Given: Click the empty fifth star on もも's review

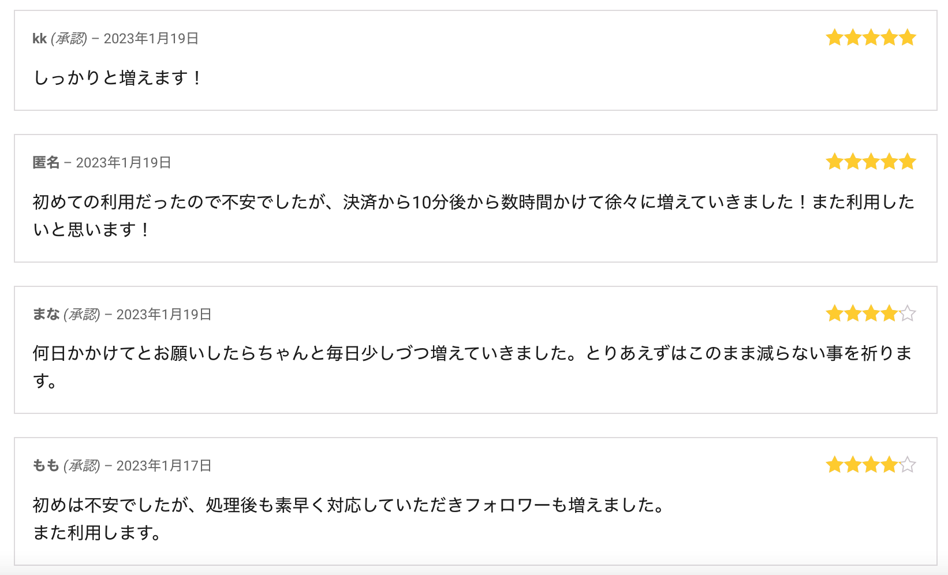Looking at the screenshot, I should tap(908, 465).
